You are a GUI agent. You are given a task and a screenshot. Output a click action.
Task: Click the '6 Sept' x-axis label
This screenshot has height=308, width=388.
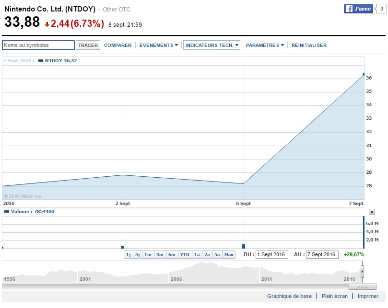pyautogui.click(x=243, y=204)
